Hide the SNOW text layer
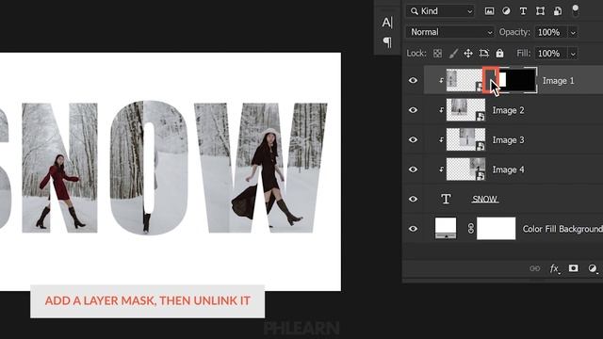Screen dimensions: 603x339 tap(413, 199)
